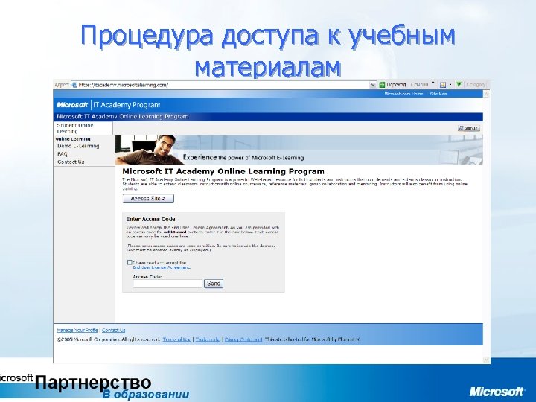
Task: Click the Experience E-Learning banner image
Action: point(299,150)
